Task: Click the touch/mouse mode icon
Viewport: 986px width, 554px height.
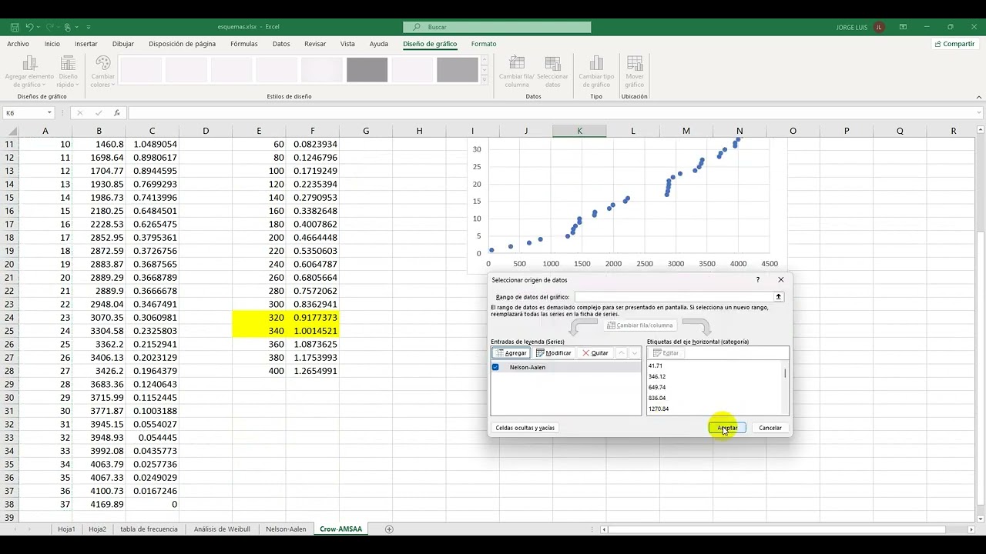Action: 69,27
